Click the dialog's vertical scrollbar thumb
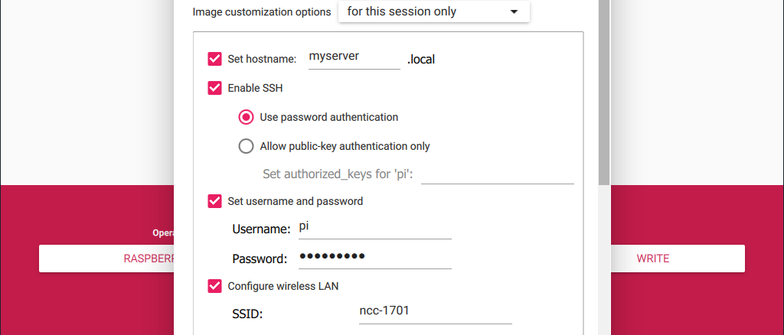Image resolution: width=784 pixels, height=335 pixels. tap(604, 93)
